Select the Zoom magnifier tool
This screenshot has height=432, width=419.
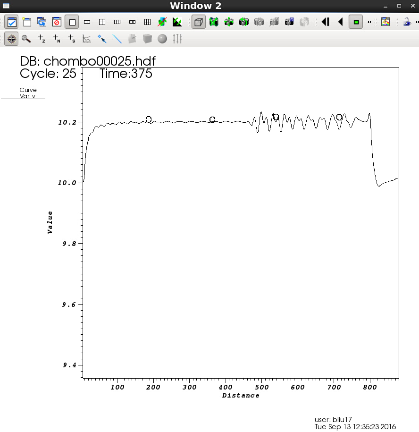(26, 39)
